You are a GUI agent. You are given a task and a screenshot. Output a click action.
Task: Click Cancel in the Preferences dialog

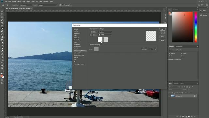click(162, 33)
